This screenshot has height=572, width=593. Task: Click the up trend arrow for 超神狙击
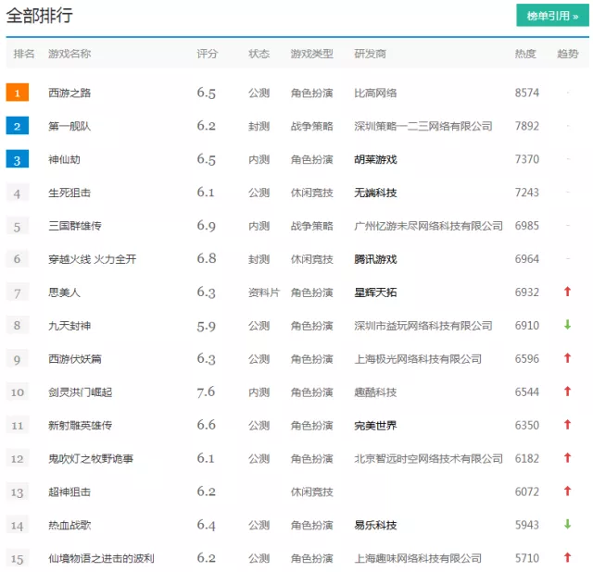click(x=567, y=491)
